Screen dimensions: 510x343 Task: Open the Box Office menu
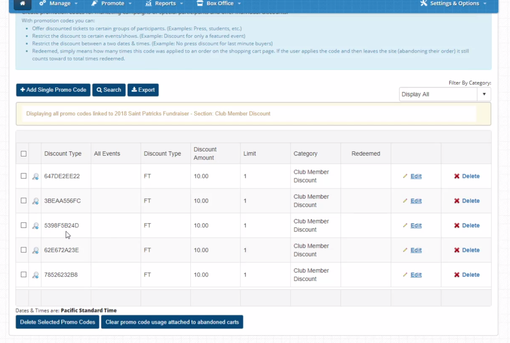pyautogui.click(x=219, y=3)
